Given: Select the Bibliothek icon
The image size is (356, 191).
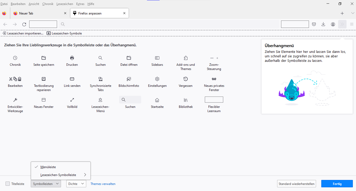Looking at the screenshot, I should (186, 100).
